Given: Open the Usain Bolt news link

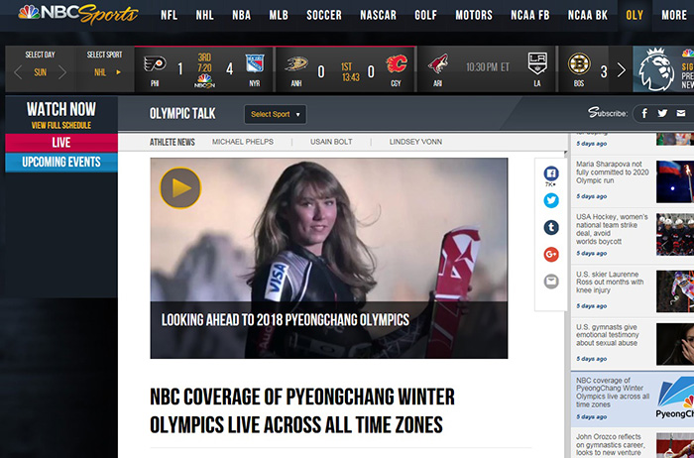Looking at the screenshot, I should tap(331, 142).
